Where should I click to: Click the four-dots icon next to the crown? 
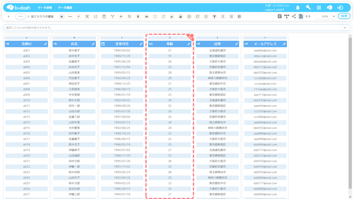(155, 17)
